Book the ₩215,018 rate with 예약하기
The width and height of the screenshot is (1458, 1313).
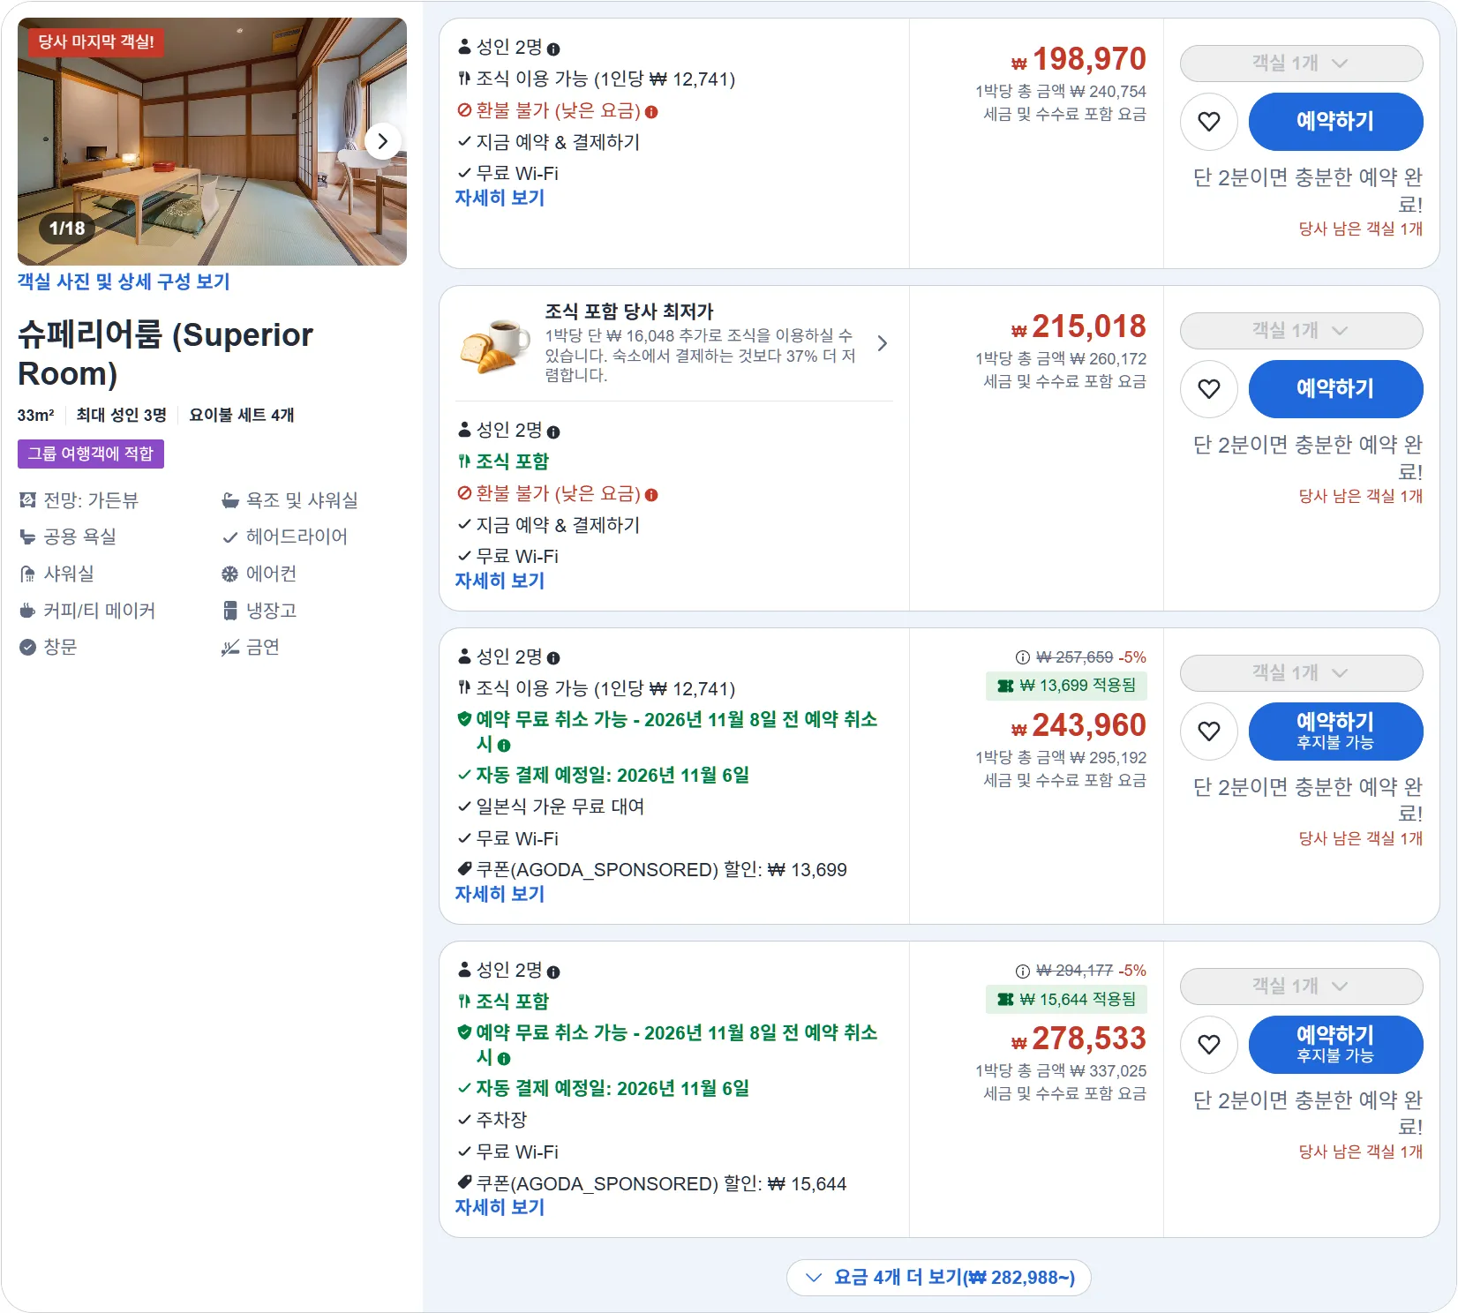click(1335, 389)
